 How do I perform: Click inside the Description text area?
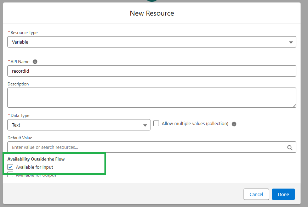pos(152,97)
